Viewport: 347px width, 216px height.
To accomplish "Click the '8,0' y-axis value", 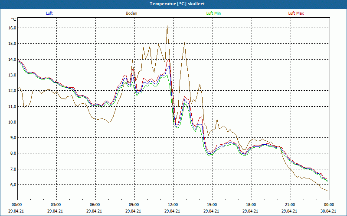I will tap(13, 153).
